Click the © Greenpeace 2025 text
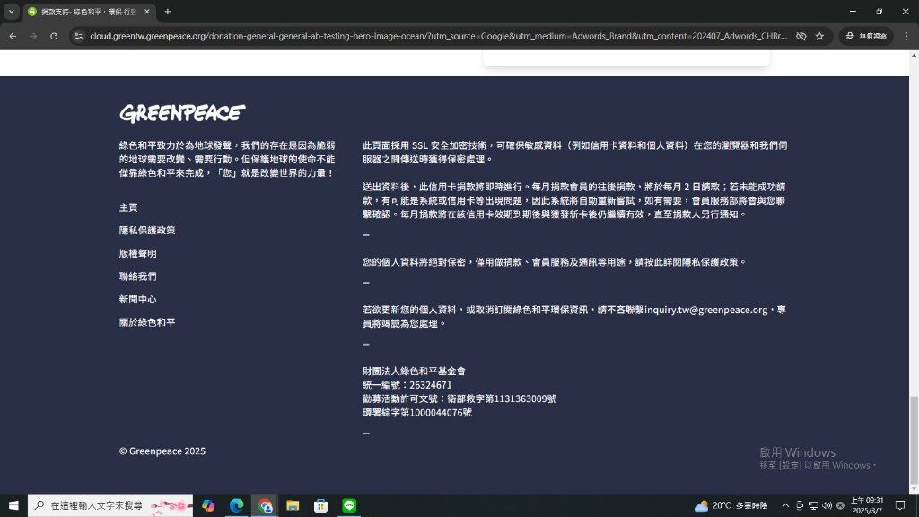The width and height of the screenshot is (919, 517). click(x=162, y=451)
